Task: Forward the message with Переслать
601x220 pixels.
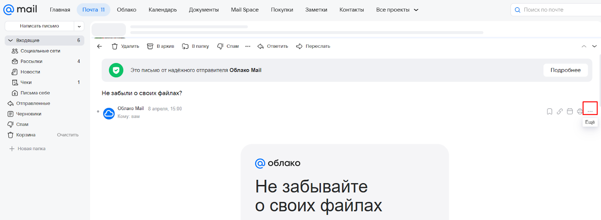Action: pyautogui.click(x=313, y=46)
